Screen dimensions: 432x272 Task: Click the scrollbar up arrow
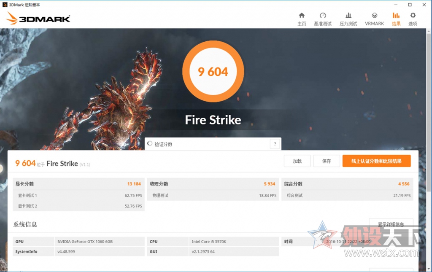coord(429,31)
